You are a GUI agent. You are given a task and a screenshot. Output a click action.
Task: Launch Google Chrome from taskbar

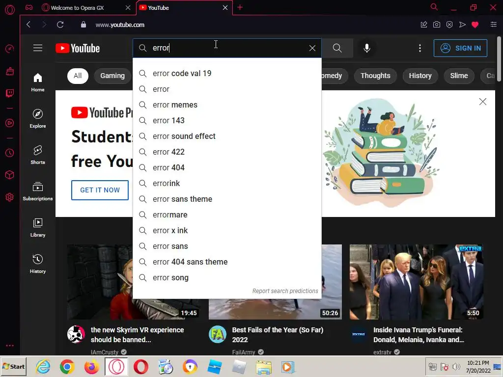(x=67, y=367)
